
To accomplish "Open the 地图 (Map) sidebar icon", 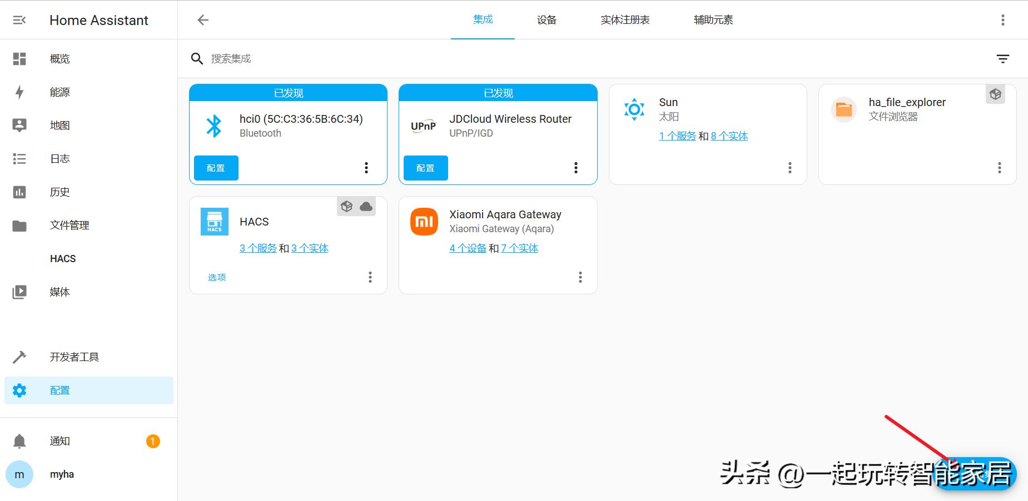I will (x=19, y=125).
